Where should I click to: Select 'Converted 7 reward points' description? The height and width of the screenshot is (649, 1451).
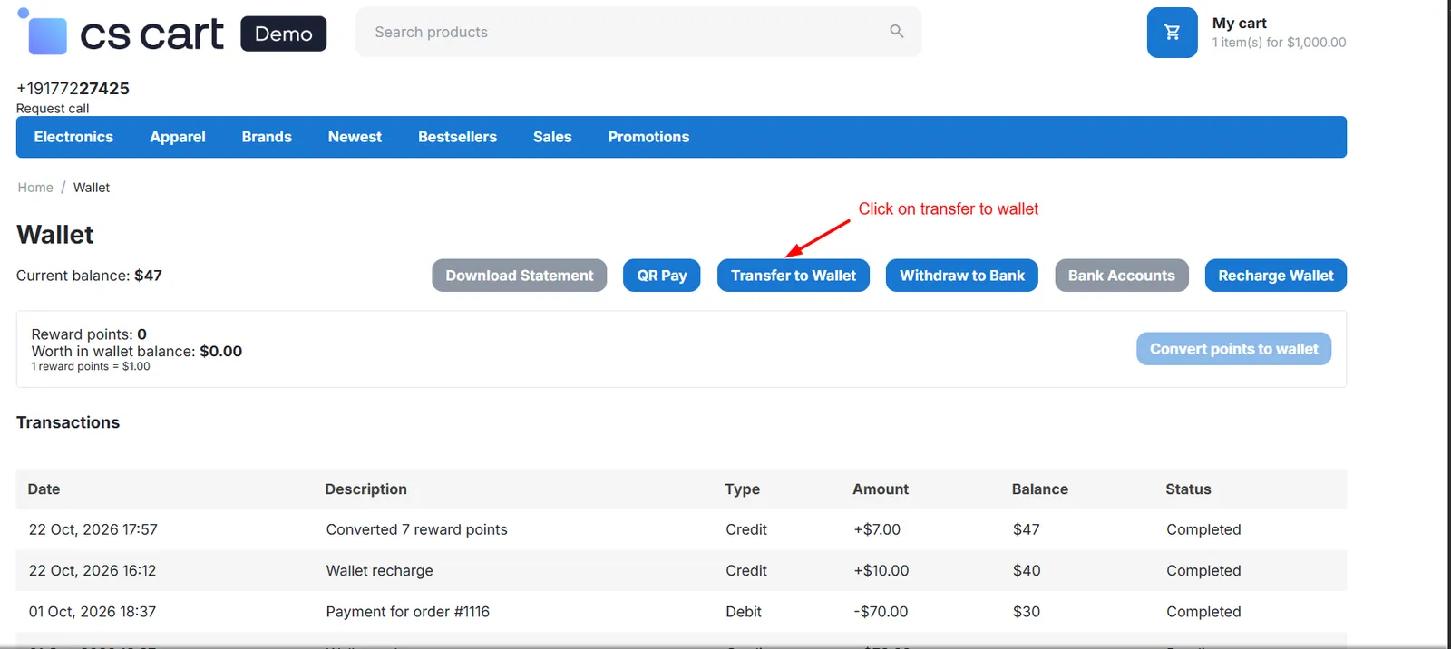pyautogui.click(x=417, y=529)
